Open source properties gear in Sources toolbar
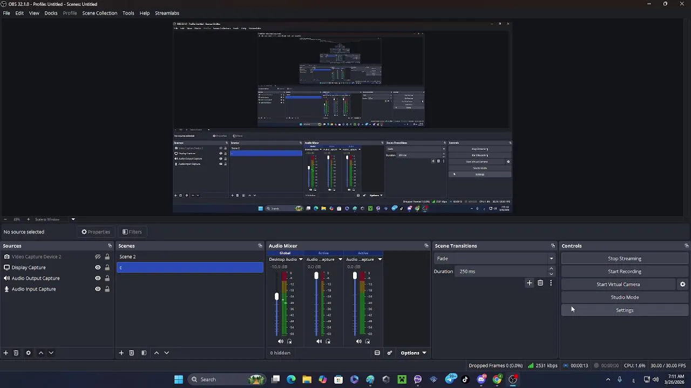 coord(29,353)
